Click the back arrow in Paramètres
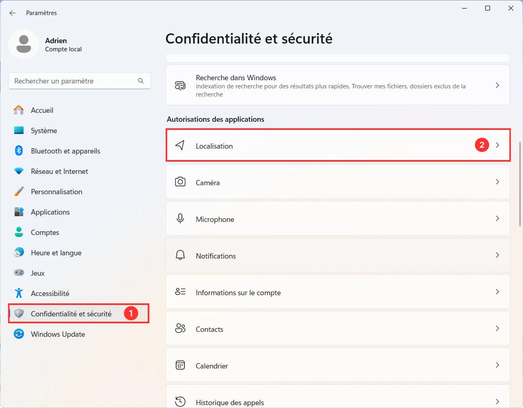Screen dimensions: 523x408 pos(12,13)
